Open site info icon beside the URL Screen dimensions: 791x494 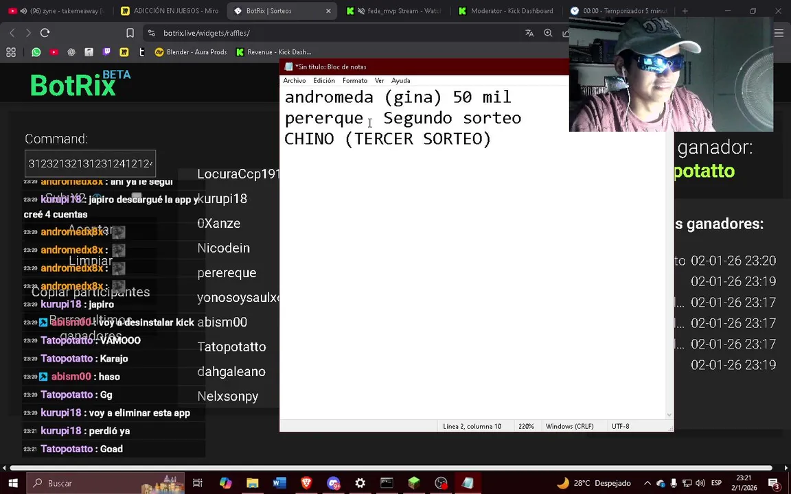click(x=151, y=33)
